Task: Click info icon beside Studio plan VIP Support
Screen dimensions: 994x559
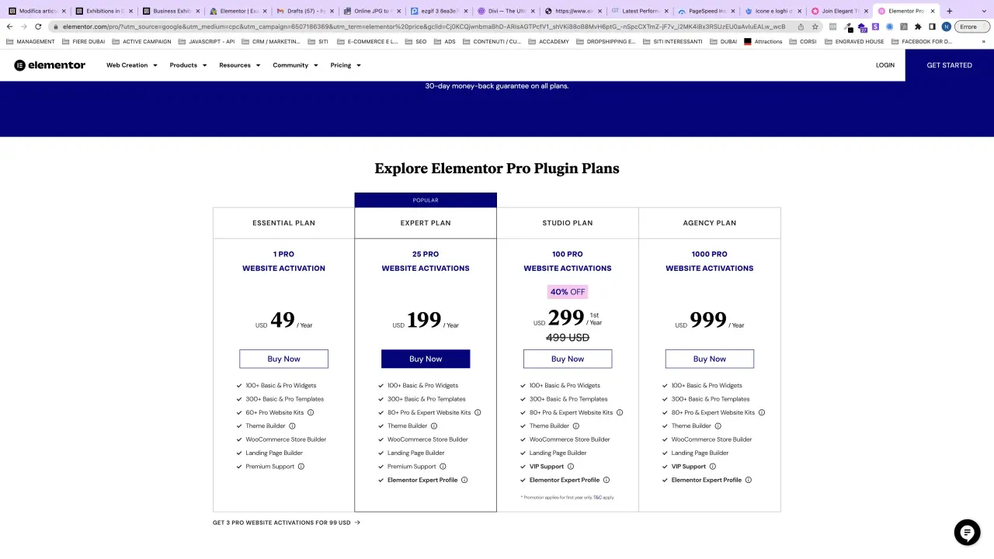Action: pos(571,467)
